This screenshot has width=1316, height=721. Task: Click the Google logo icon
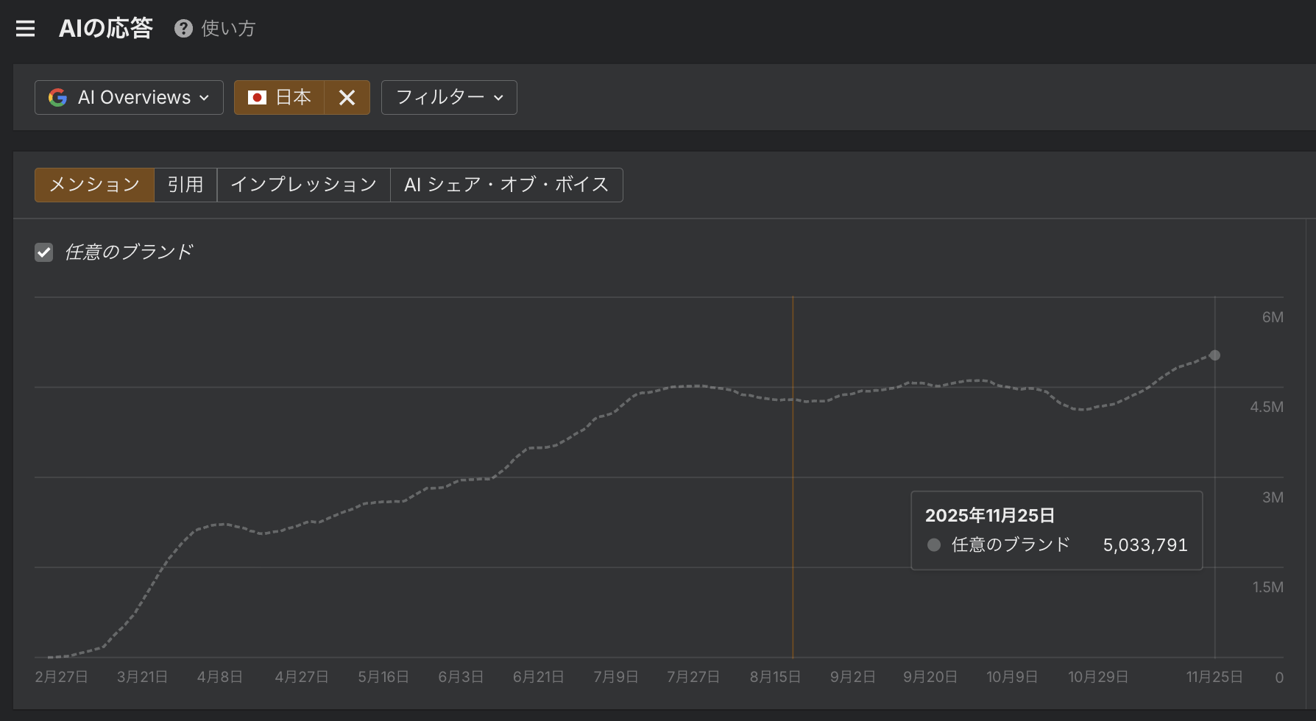[57, 98]
